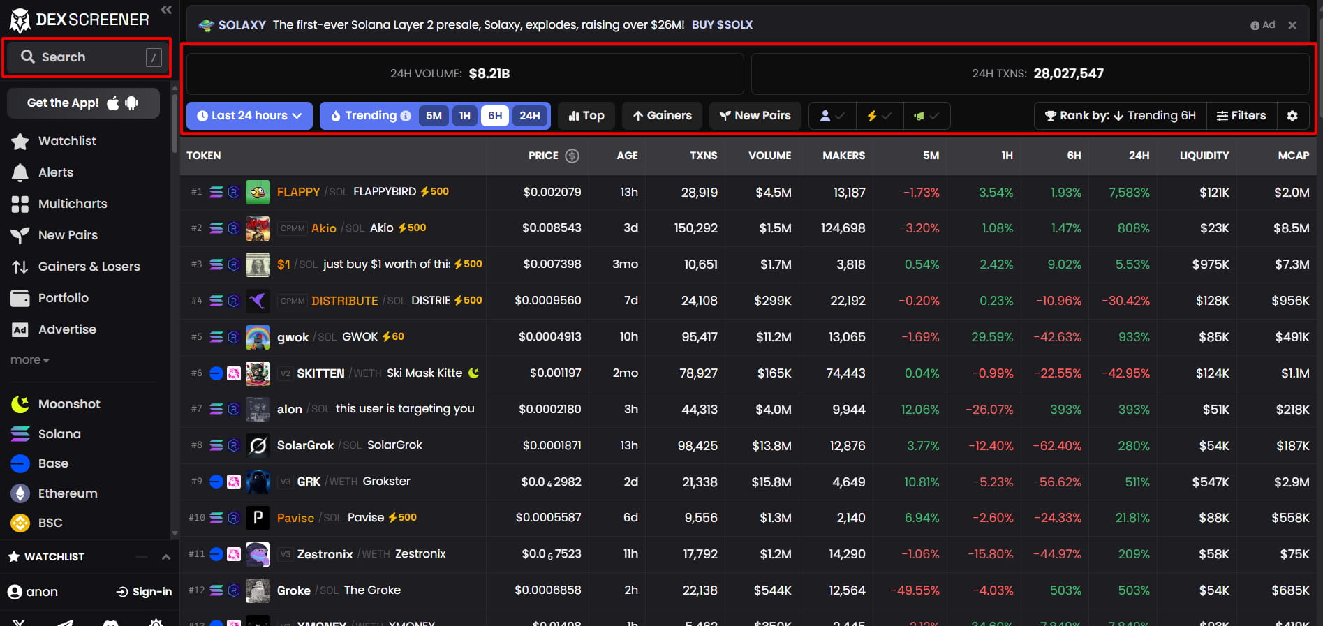The width and height of the screenshot is (1323, 626).
Task: Click the Solana chain icon in FLAPPY row
Action: pyautogui.click(x=216, y=192)
